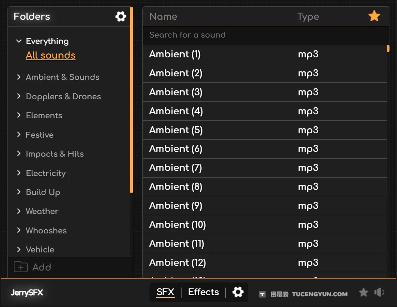Image resolution: width=397 pixels, height=307 pixels.
Task: Click the Folders panel orange scrollbar
Action: [x=131, y=100]
